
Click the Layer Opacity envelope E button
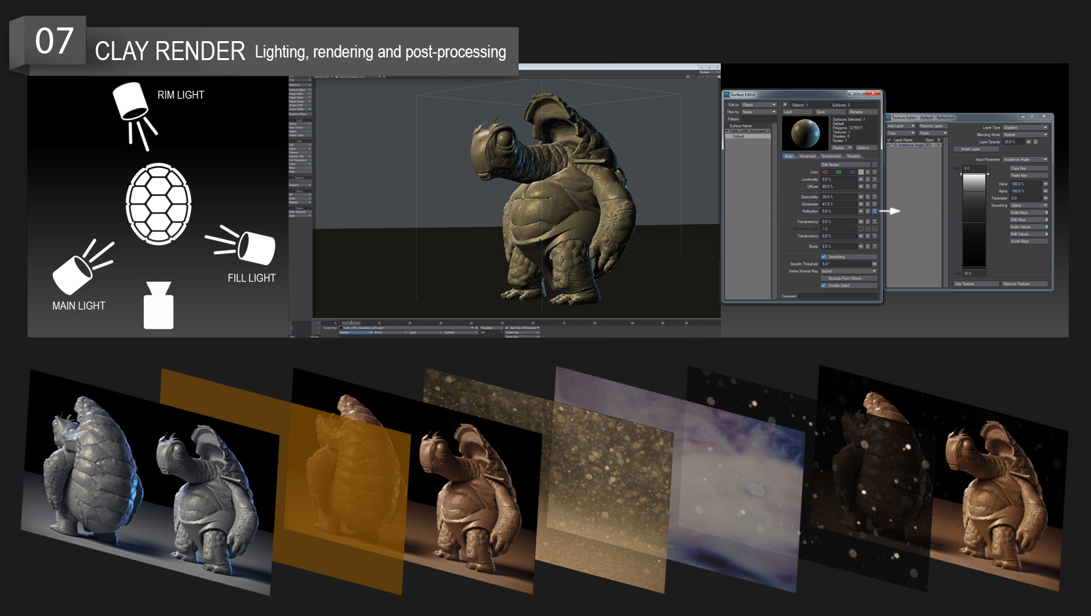coord(1035,142)
